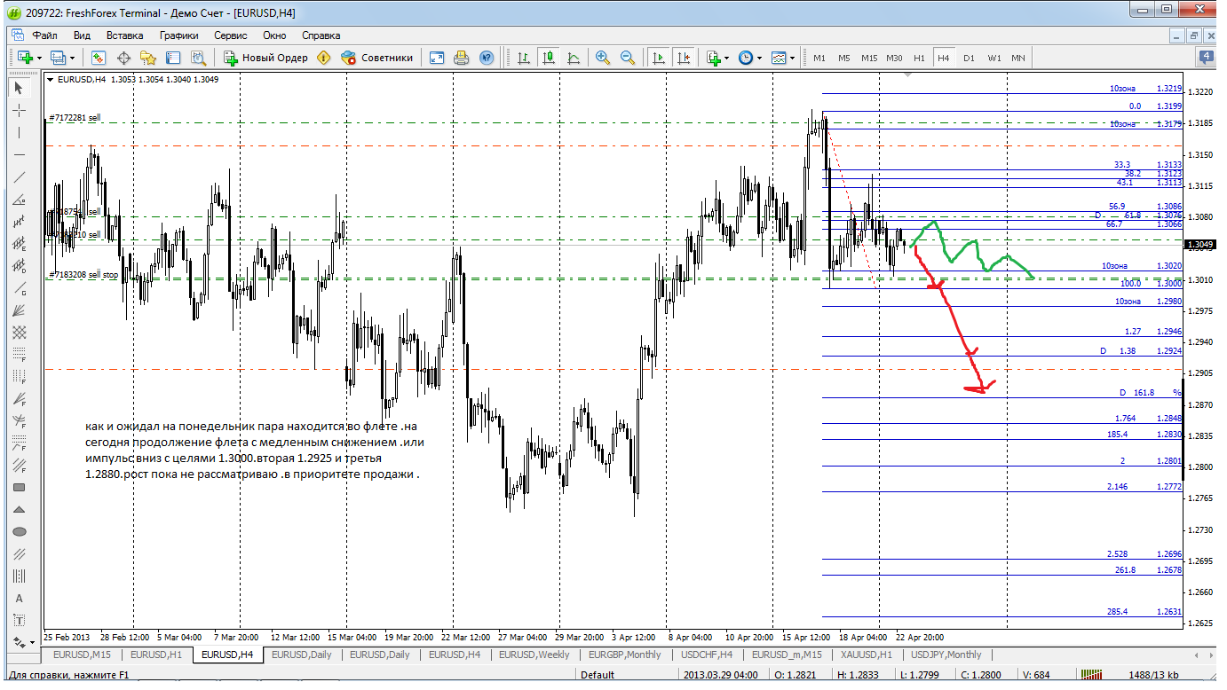This screenshot has width=1227, height=690.
Task: Select the D1 timeframe
Action: point(969,58)
